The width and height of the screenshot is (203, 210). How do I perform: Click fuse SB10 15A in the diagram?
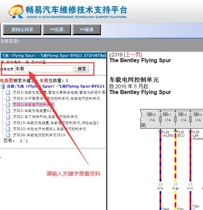(151, 117)
